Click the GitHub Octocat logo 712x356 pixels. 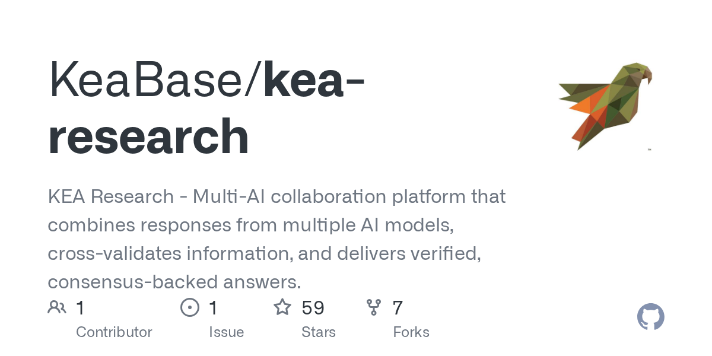point(650,317)
